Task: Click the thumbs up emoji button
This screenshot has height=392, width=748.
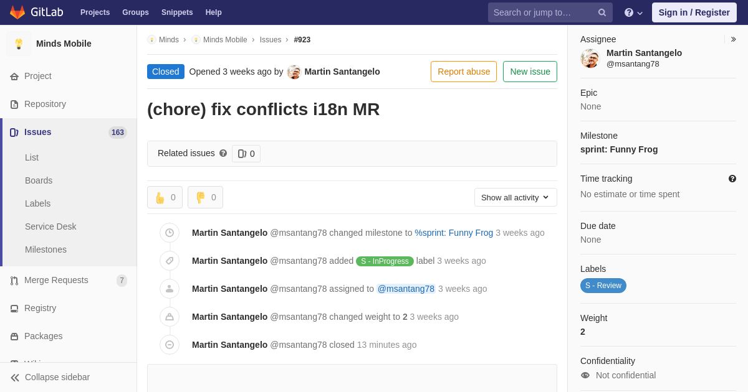Action: 165,197
